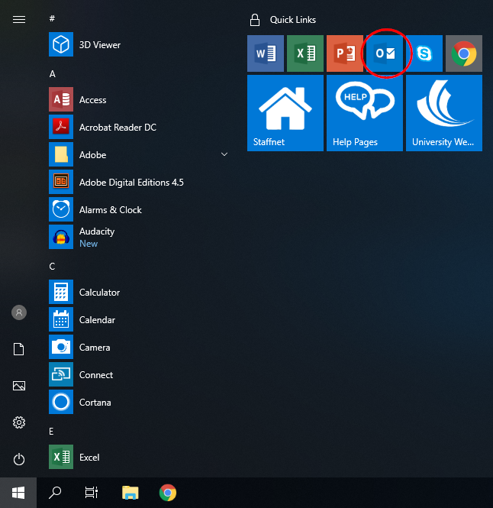Image resolution: width=493 pixels, height=508 pixels.
Task: Launch Chrome from the taskbar
Action: click(168, 493)
